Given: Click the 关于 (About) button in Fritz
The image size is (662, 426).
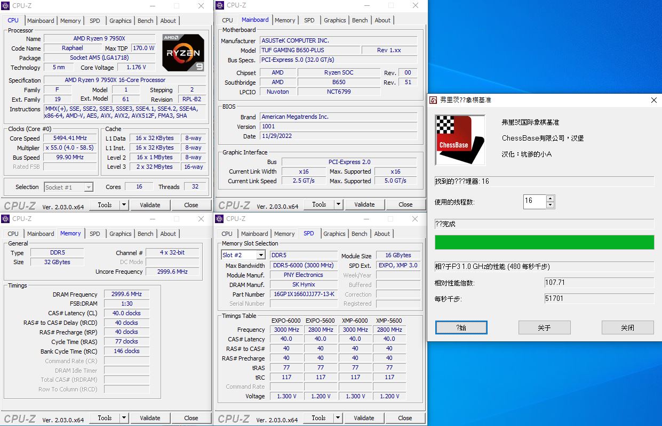Looking at the screenshot, I should [x=544, y=327].
